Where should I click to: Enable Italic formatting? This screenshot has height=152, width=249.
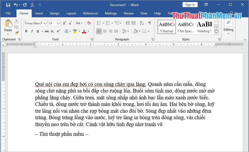(32, 31)
